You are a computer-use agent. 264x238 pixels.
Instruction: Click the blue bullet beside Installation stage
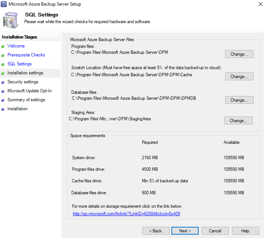[3, 109]
